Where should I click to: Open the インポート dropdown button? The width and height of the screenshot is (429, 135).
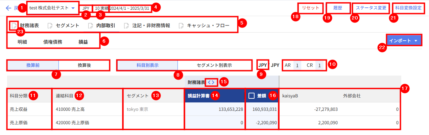point(404,41)
